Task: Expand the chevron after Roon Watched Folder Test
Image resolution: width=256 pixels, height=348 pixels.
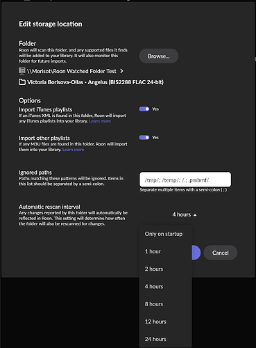Action: pos(121,71)
